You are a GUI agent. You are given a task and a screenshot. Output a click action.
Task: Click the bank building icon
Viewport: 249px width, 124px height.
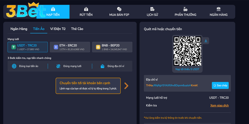click(x=218, y=9)
